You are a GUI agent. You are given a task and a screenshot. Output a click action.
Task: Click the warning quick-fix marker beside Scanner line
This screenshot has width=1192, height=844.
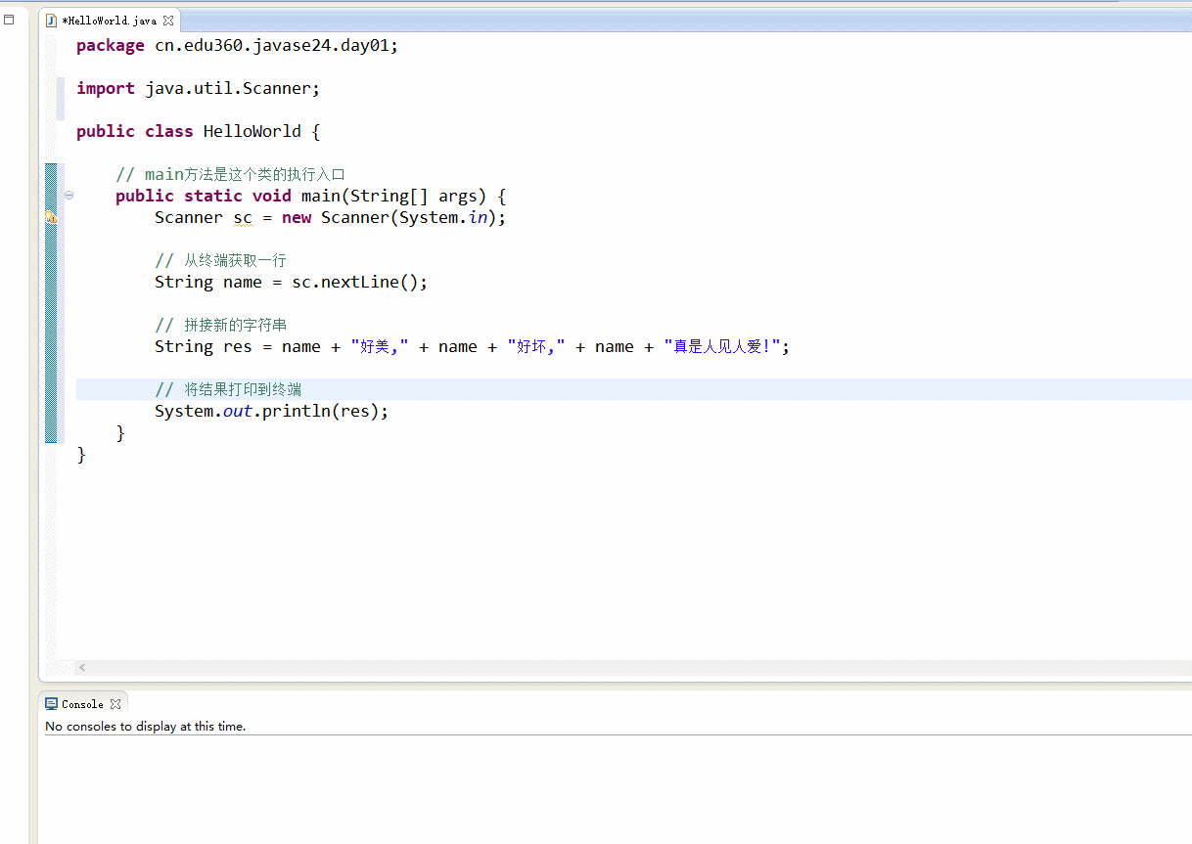click(51, 217)
